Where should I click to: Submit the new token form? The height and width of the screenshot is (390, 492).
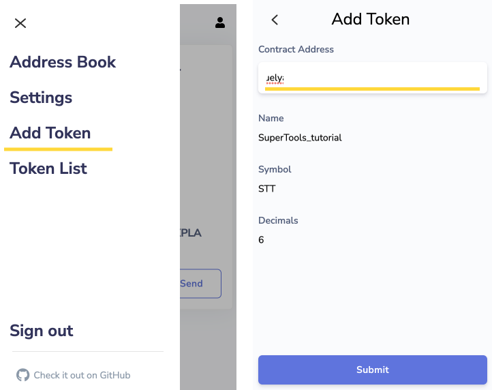tap(372, 370)
